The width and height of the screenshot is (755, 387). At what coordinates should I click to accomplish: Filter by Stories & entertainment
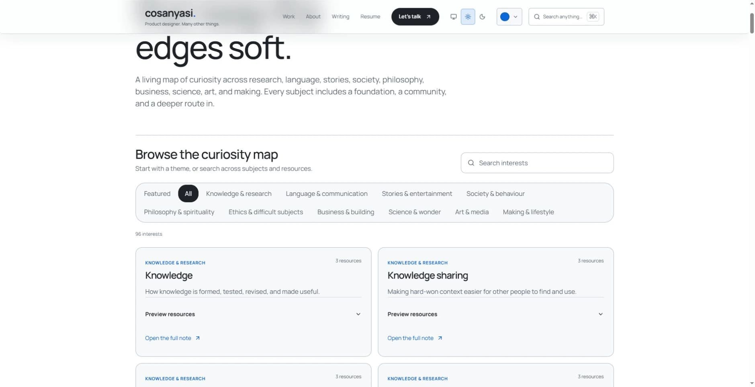417,193
